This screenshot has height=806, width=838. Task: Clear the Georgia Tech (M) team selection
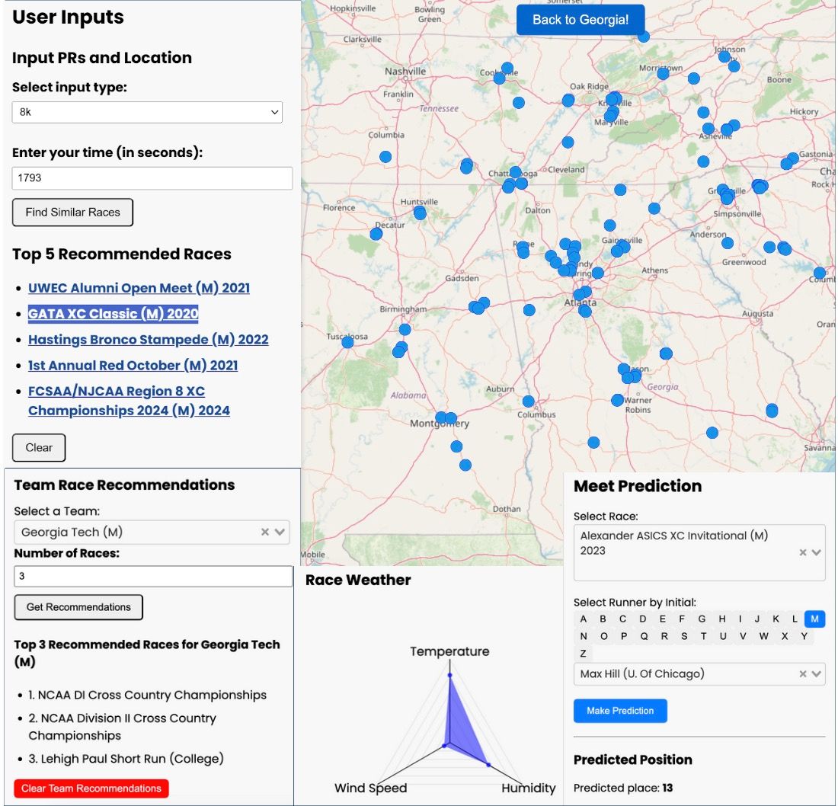click(264, 532)
